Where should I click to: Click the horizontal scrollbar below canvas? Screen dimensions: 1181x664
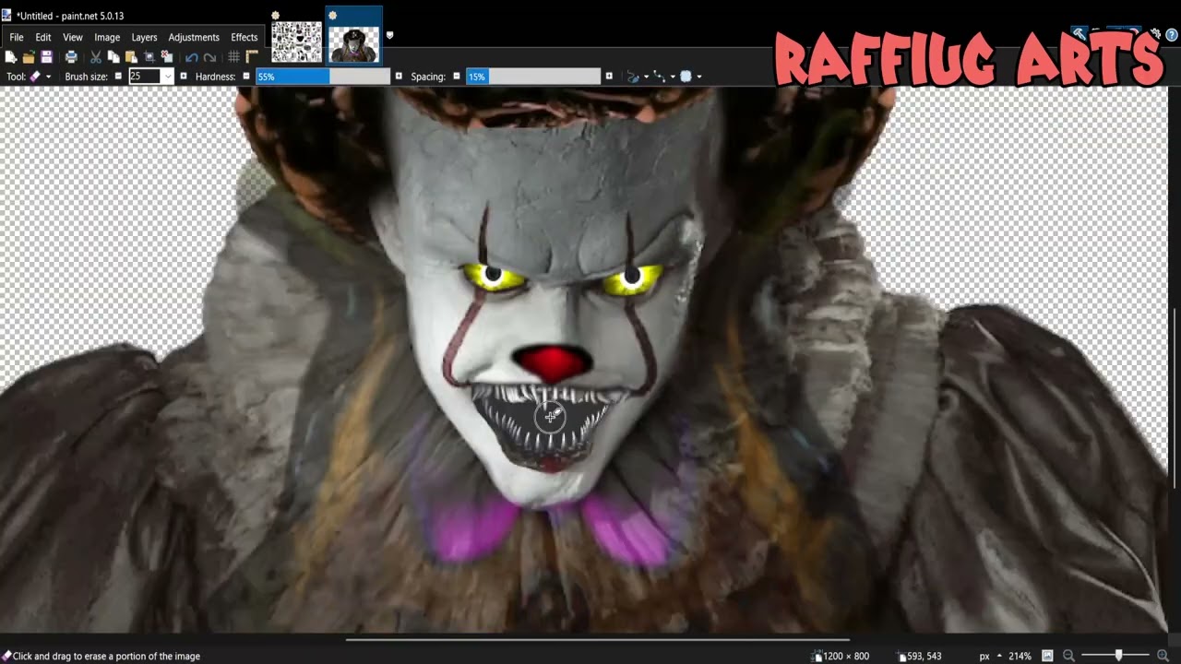[597, 639]
